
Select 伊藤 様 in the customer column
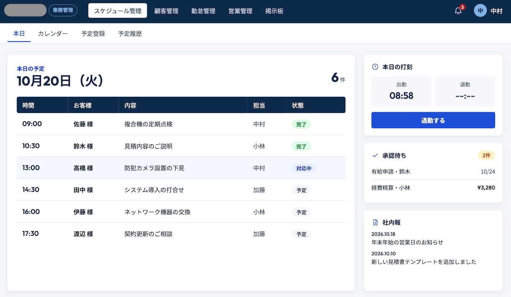click(83, 212)
